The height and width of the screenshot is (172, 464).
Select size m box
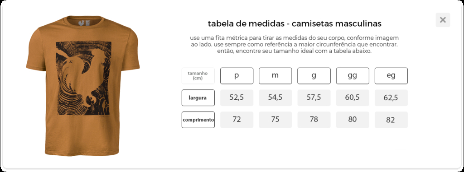click(275, 76)
